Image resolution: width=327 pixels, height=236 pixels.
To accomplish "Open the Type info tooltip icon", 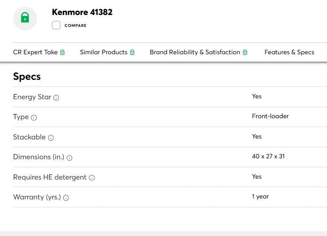I will pos(34,118).
